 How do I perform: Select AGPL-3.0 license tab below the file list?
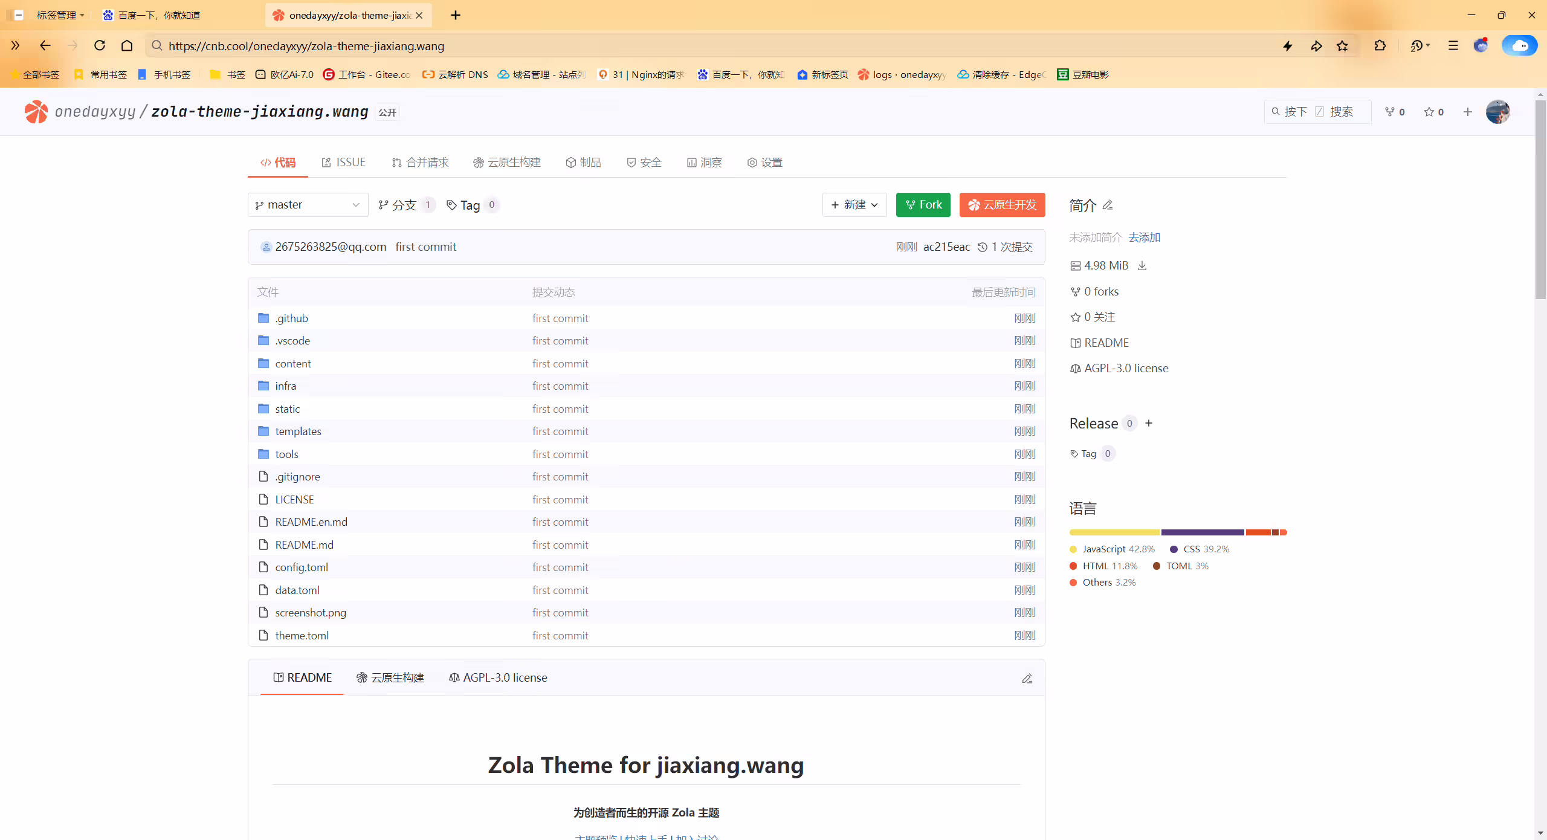[498, 677]
